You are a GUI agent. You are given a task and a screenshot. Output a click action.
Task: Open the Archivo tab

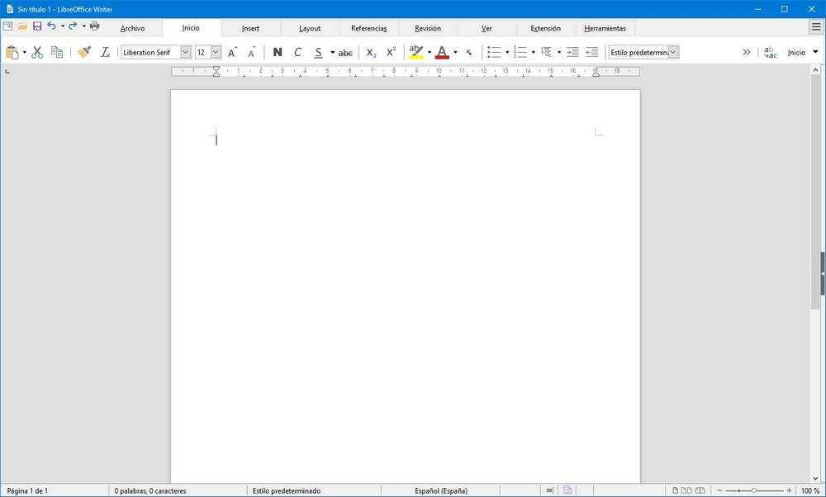[132, 28]
